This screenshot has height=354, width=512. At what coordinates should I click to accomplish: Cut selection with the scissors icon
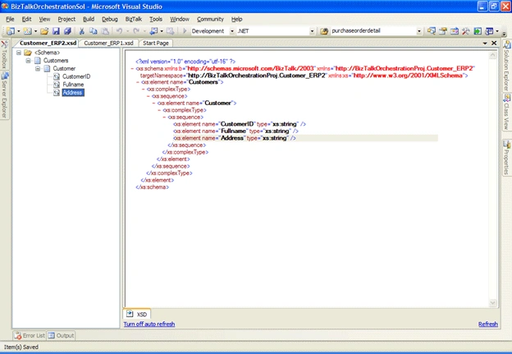pos(81,31)
